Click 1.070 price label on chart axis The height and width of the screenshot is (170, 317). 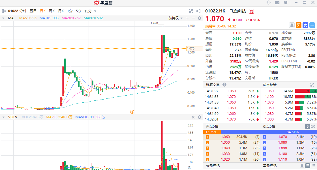click(x=195, y=49)
